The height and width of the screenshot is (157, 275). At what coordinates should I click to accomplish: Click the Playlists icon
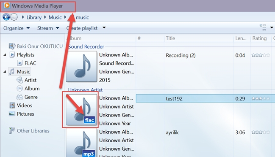coord(12,55)
